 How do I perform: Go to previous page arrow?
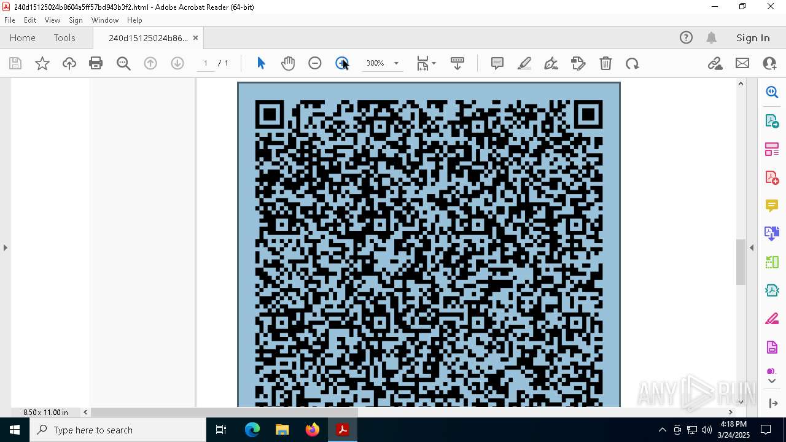(x=150, y=63)
